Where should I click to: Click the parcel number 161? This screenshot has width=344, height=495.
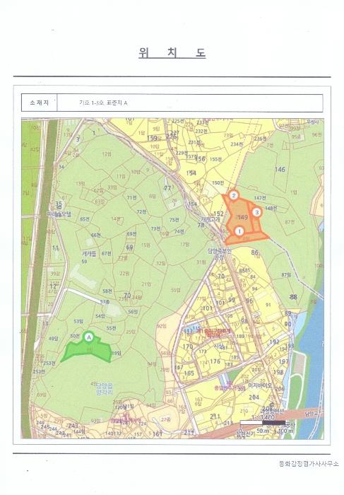(x=158, y=433)
